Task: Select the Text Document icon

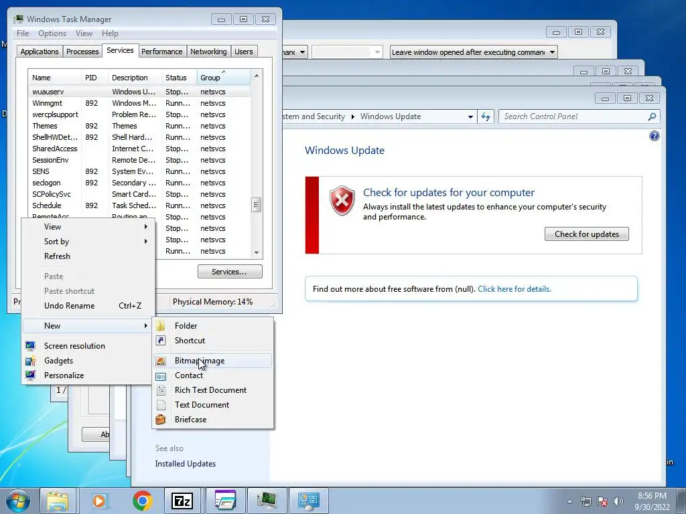Action: click(161, 405)
